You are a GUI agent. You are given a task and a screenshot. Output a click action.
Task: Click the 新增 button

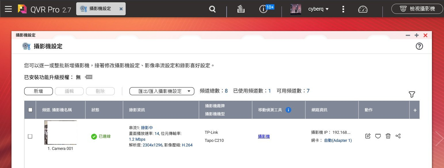click(39, 91)
